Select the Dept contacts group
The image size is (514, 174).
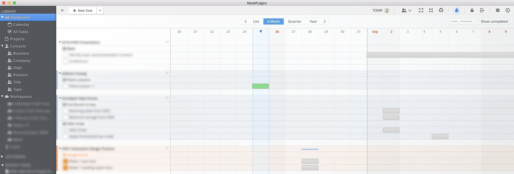(17, 68)
